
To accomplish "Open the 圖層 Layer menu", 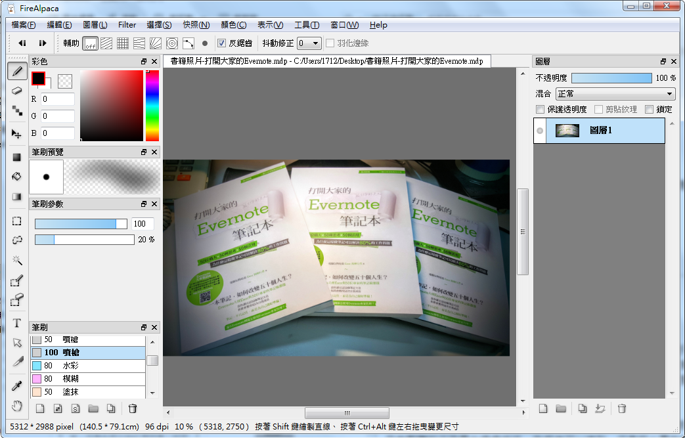I will click(x=95, y=25).
